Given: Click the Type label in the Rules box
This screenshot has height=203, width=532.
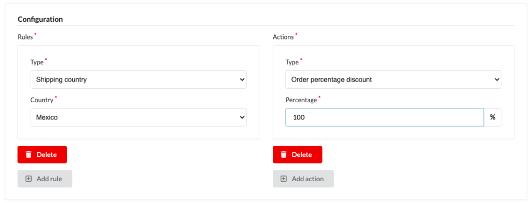Looking at the screenshot, I should click(x=37, y=62).
